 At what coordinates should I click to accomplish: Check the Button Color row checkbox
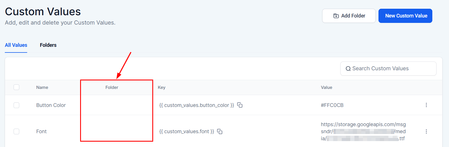pos(16,105)
